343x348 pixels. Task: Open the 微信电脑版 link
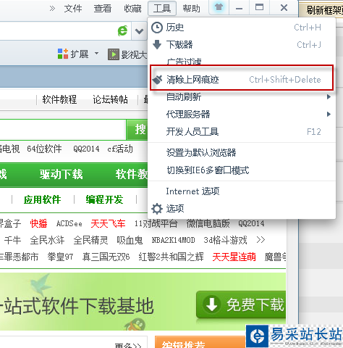(208, 223)
